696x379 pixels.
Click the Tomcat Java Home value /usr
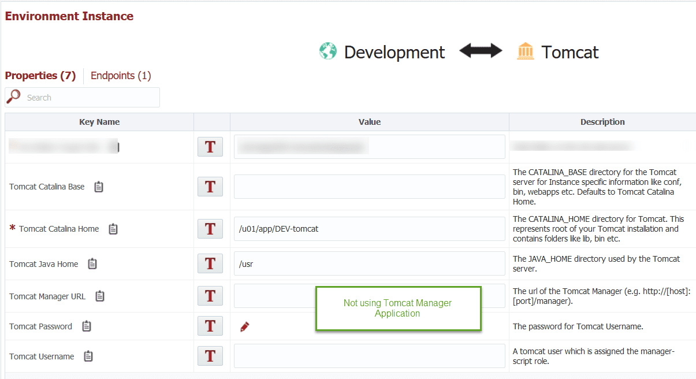click(x=370, y=263)
